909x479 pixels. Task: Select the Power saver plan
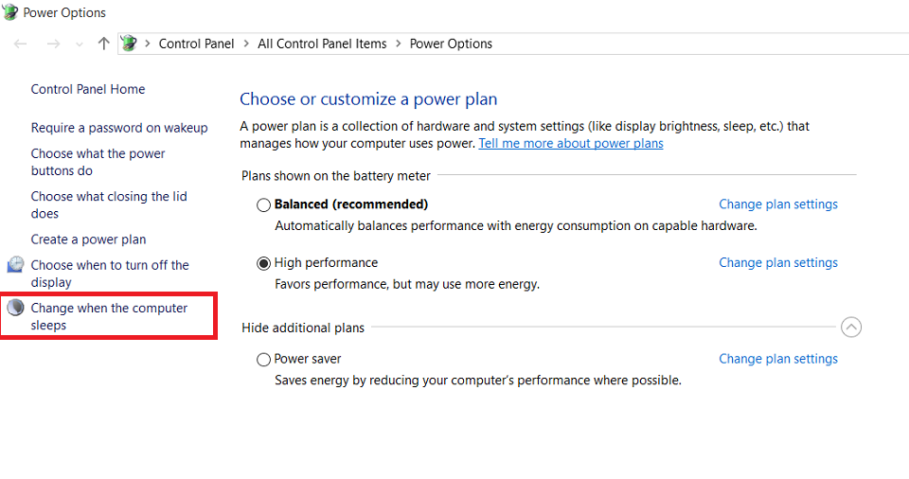pos(264,360)
